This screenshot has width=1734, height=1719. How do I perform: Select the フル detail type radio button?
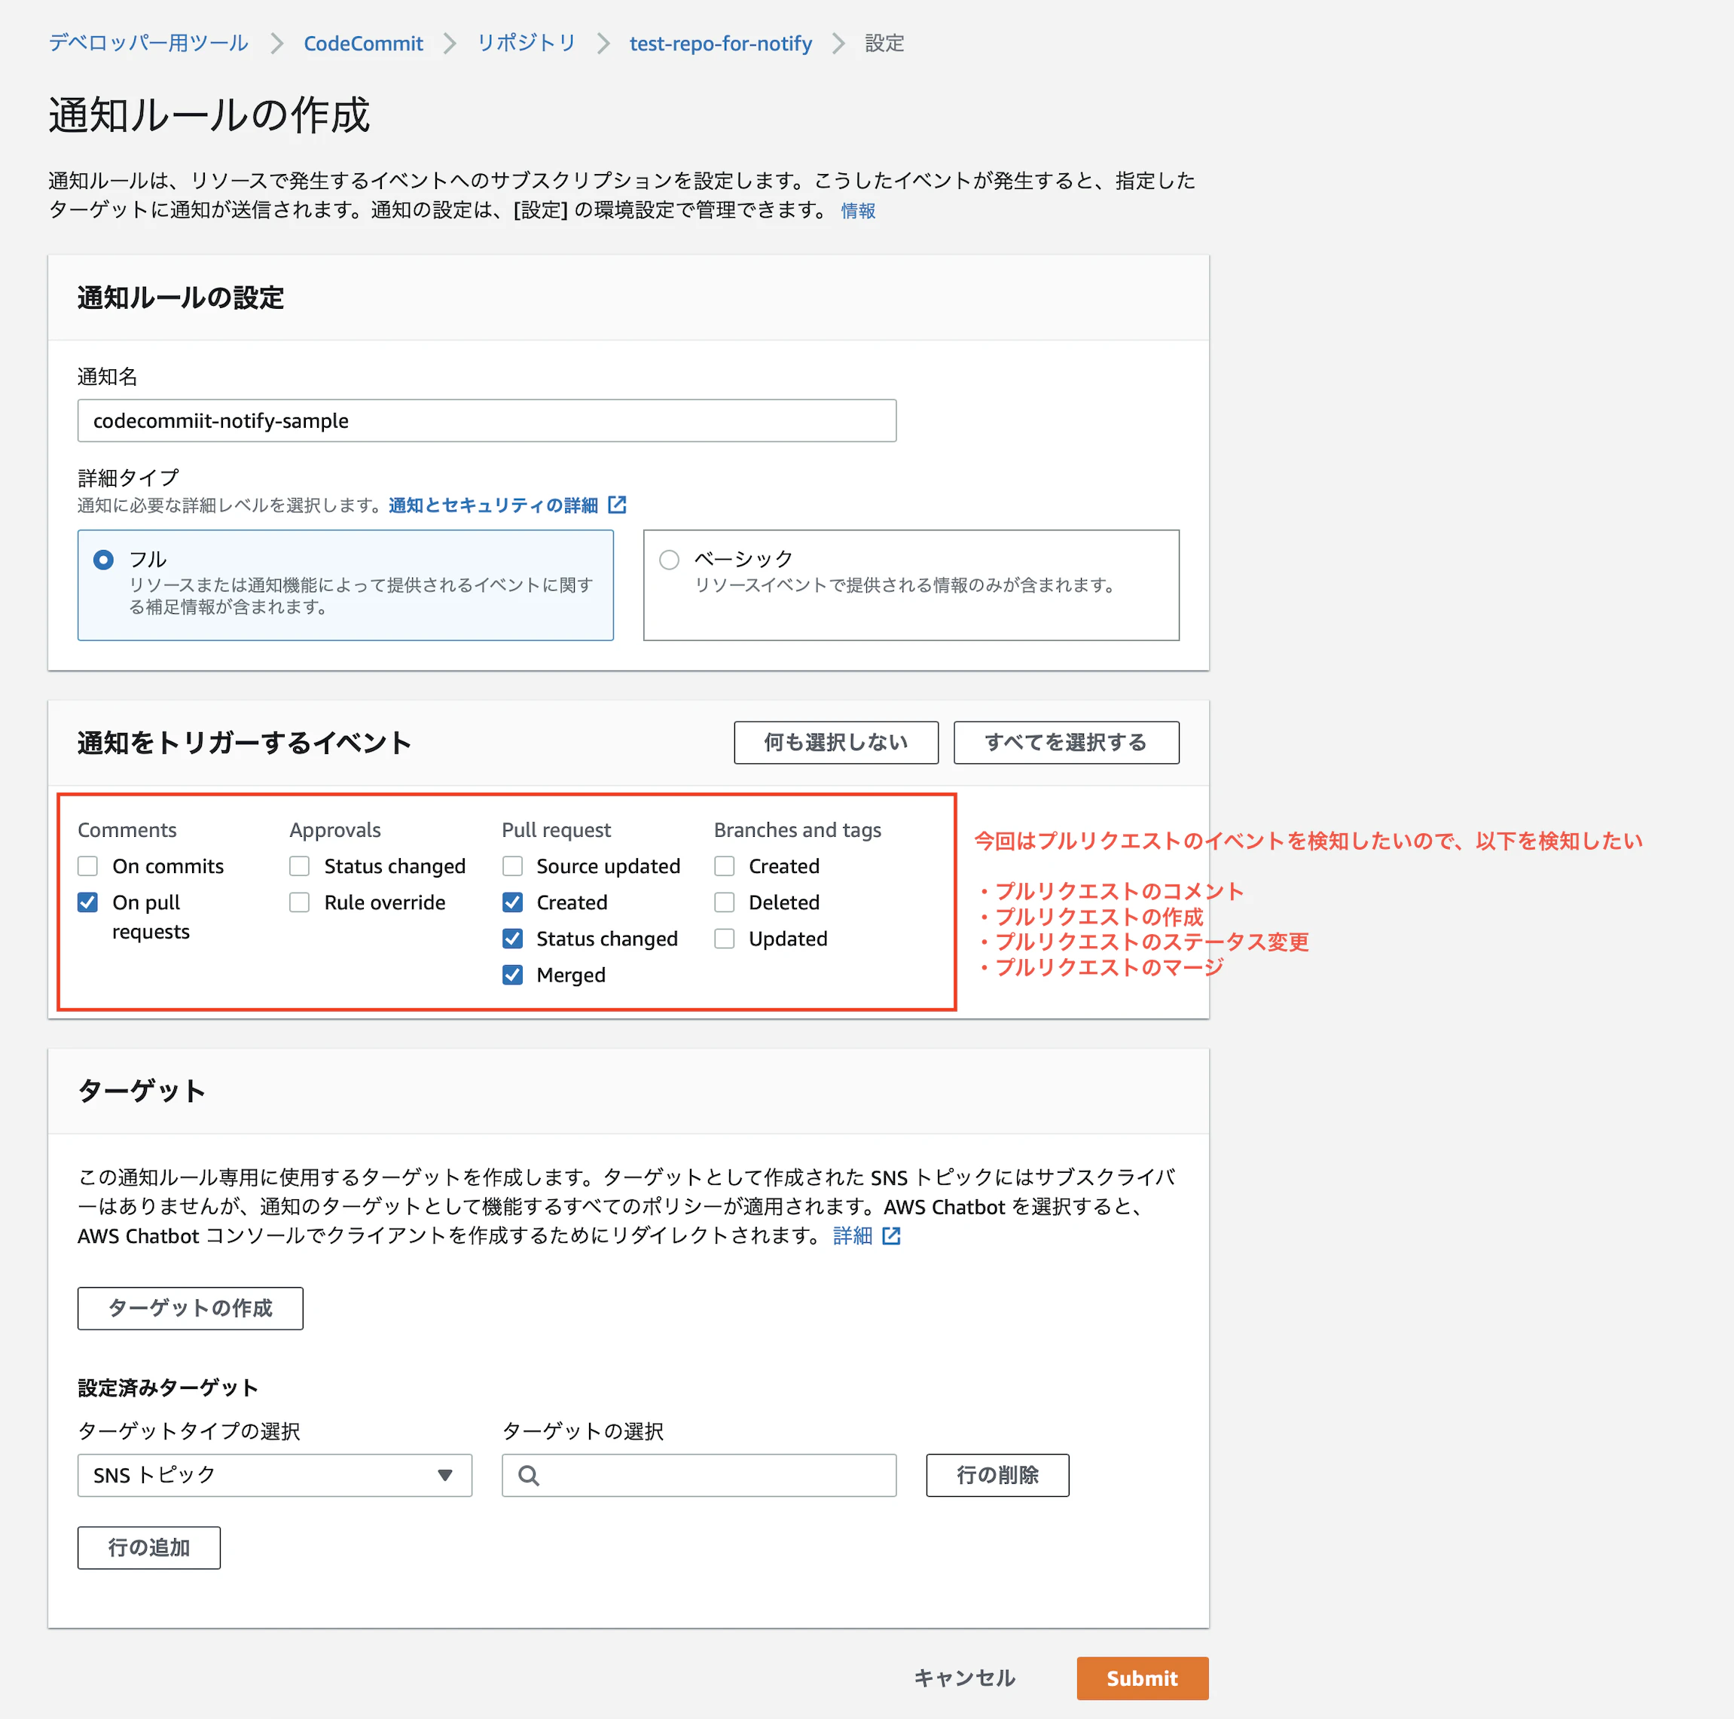tap(104, 559)
